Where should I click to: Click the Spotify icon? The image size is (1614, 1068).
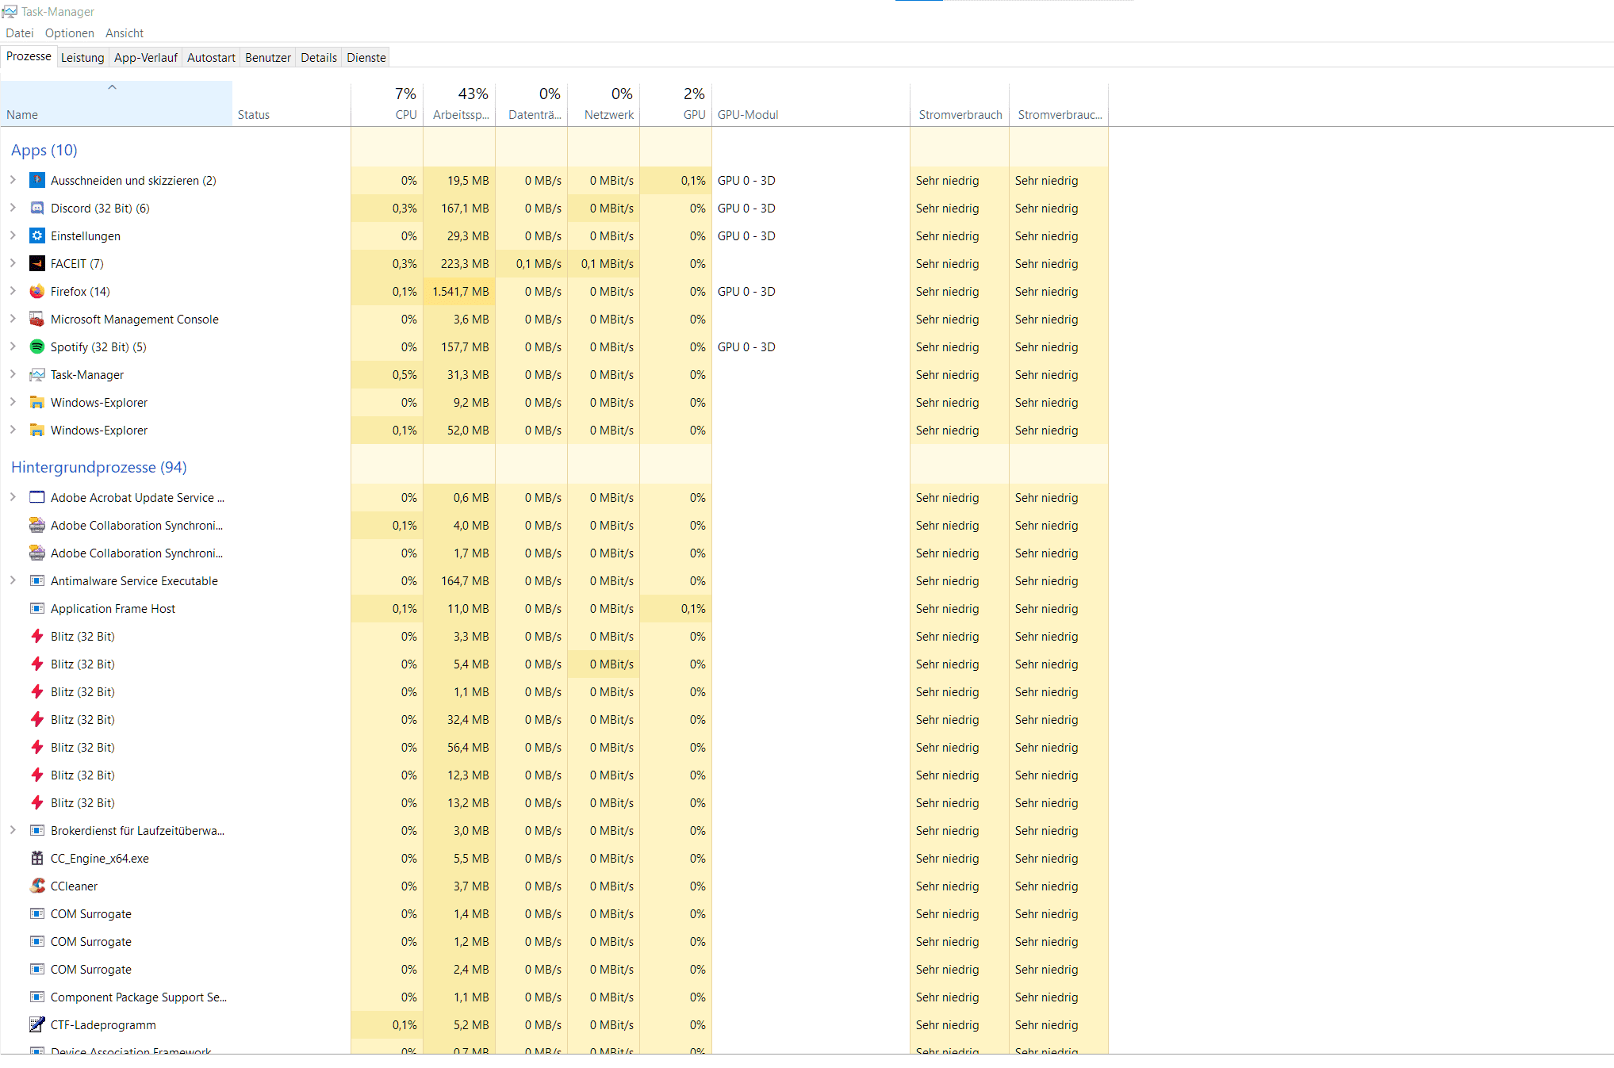click(x=37, y=346)
